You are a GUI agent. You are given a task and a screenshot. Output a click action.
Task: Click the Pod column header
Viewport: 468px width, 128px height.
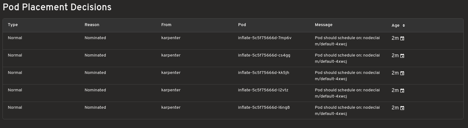click(242, 25)
